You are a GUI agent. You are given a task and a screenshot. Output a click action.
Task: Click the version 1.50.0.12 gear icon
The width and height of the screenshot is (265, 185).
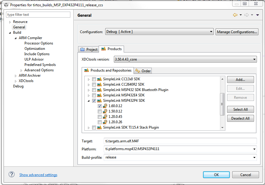[x=105, y=111]
